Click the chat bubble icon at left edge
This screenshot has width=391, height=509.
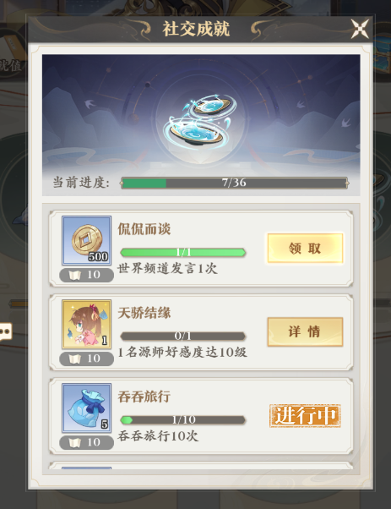click(x=5, y=331)
